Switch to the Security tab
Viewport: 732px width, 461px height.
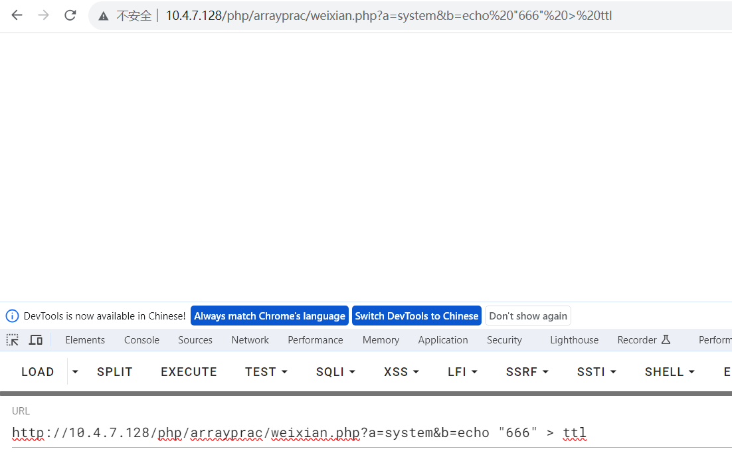pyautogui.click(x=504, y=340)
